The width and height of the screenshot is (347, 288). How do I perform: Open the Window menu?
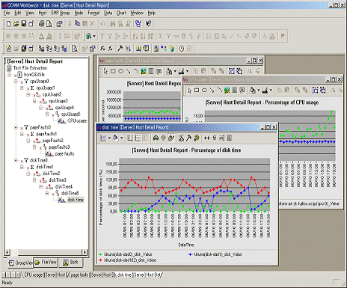pyautogui.click(x=137, y=13)
